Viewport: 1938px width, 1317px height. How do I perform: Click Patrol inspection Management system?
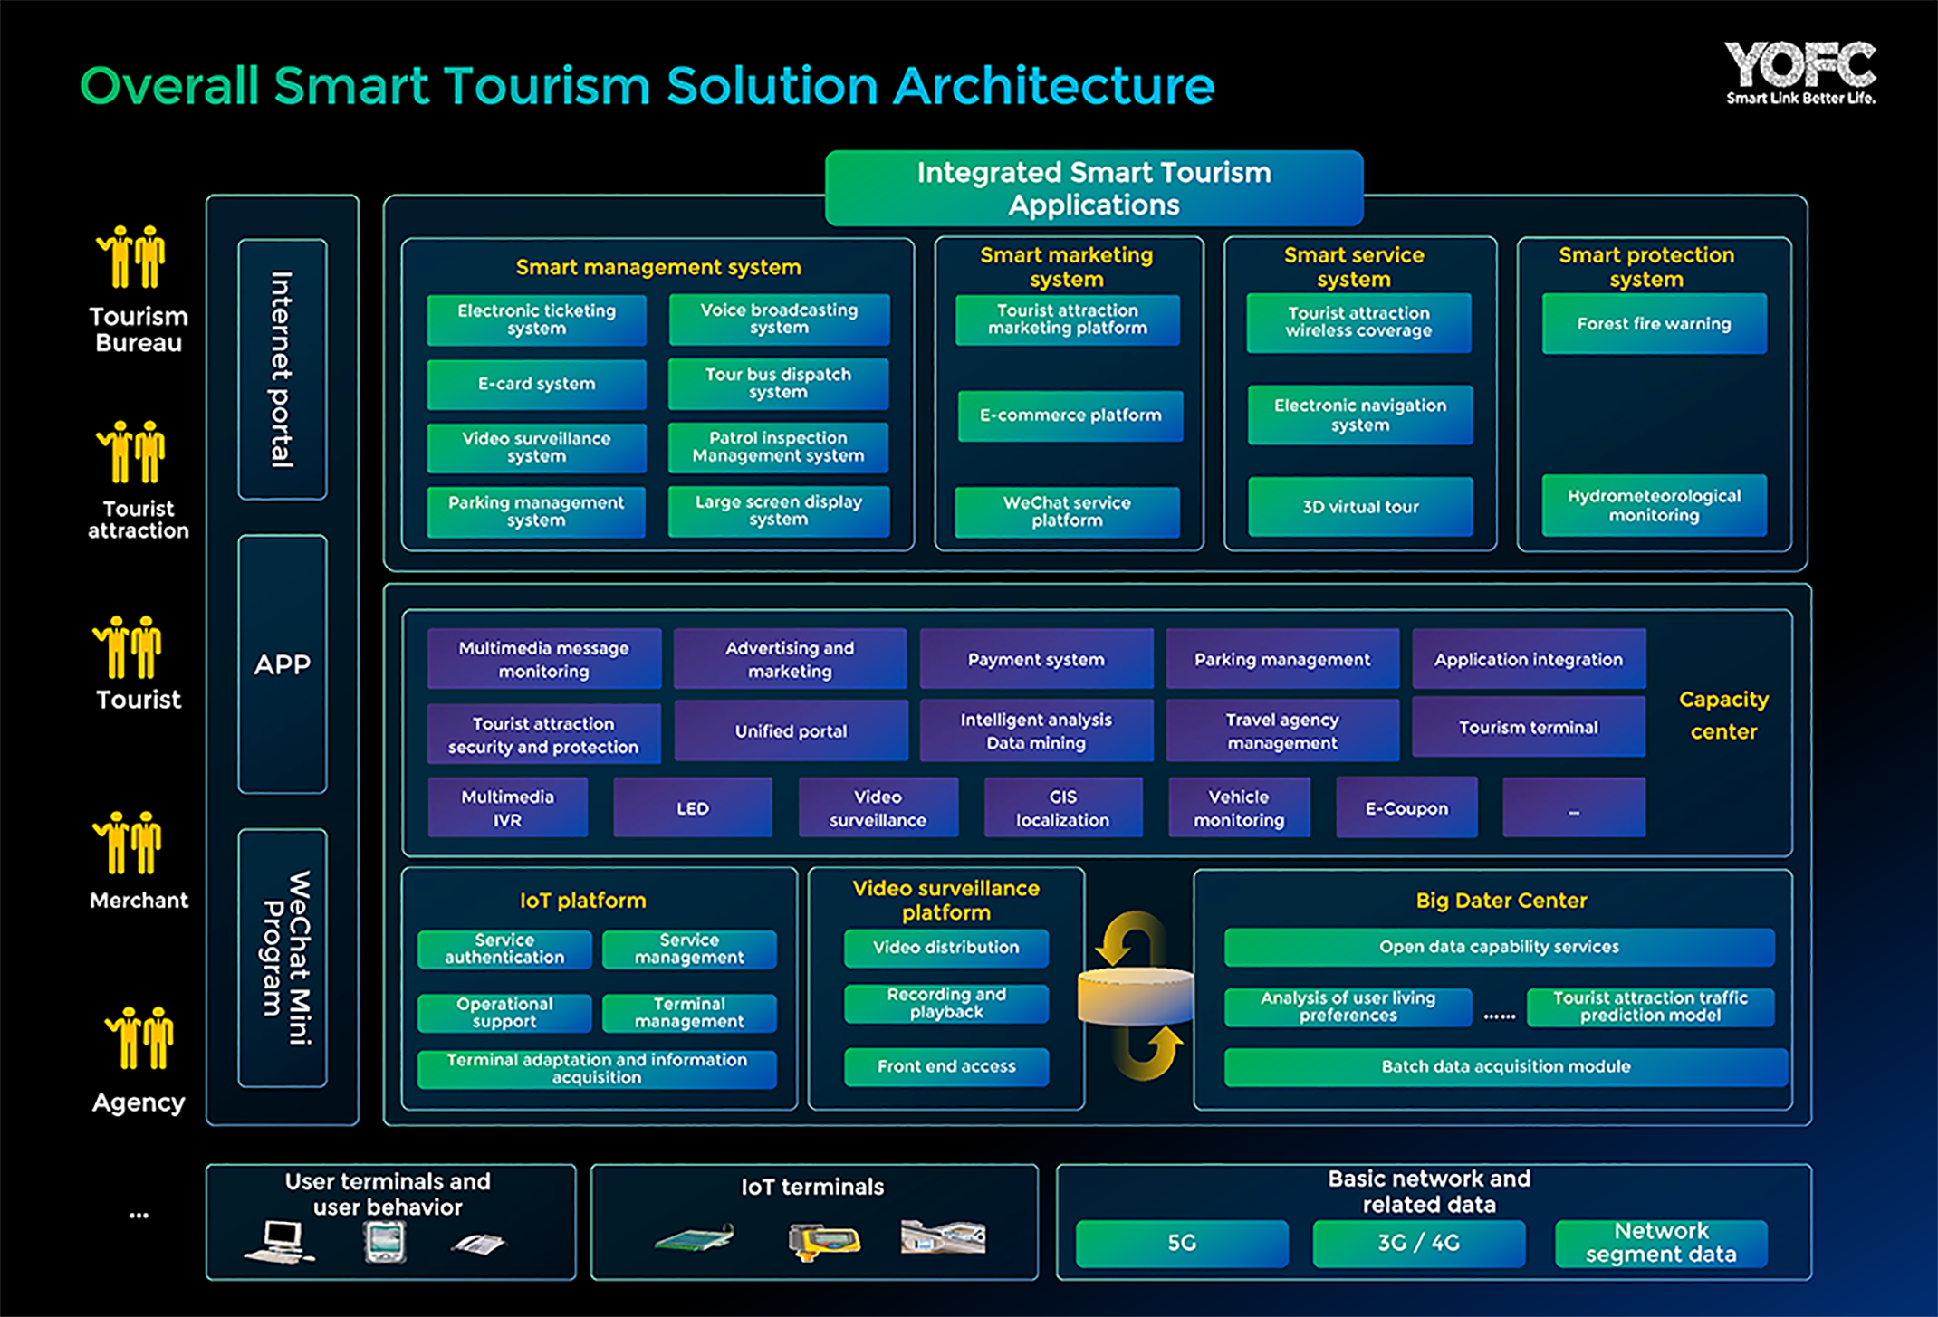(779, 447)
